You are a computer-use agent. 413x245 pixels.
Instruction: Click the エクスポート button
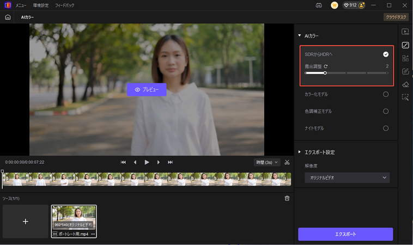coord(345,234)
